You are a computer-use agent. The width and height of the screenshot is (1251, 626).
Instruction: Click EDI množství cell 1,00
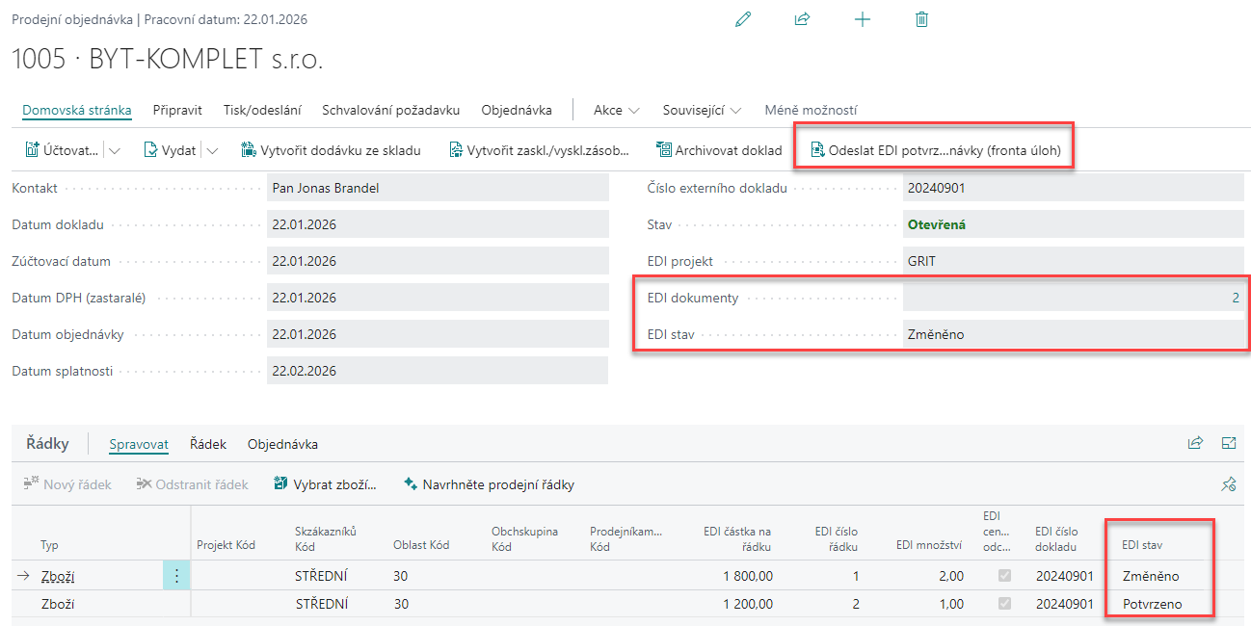tap(950, 605)
